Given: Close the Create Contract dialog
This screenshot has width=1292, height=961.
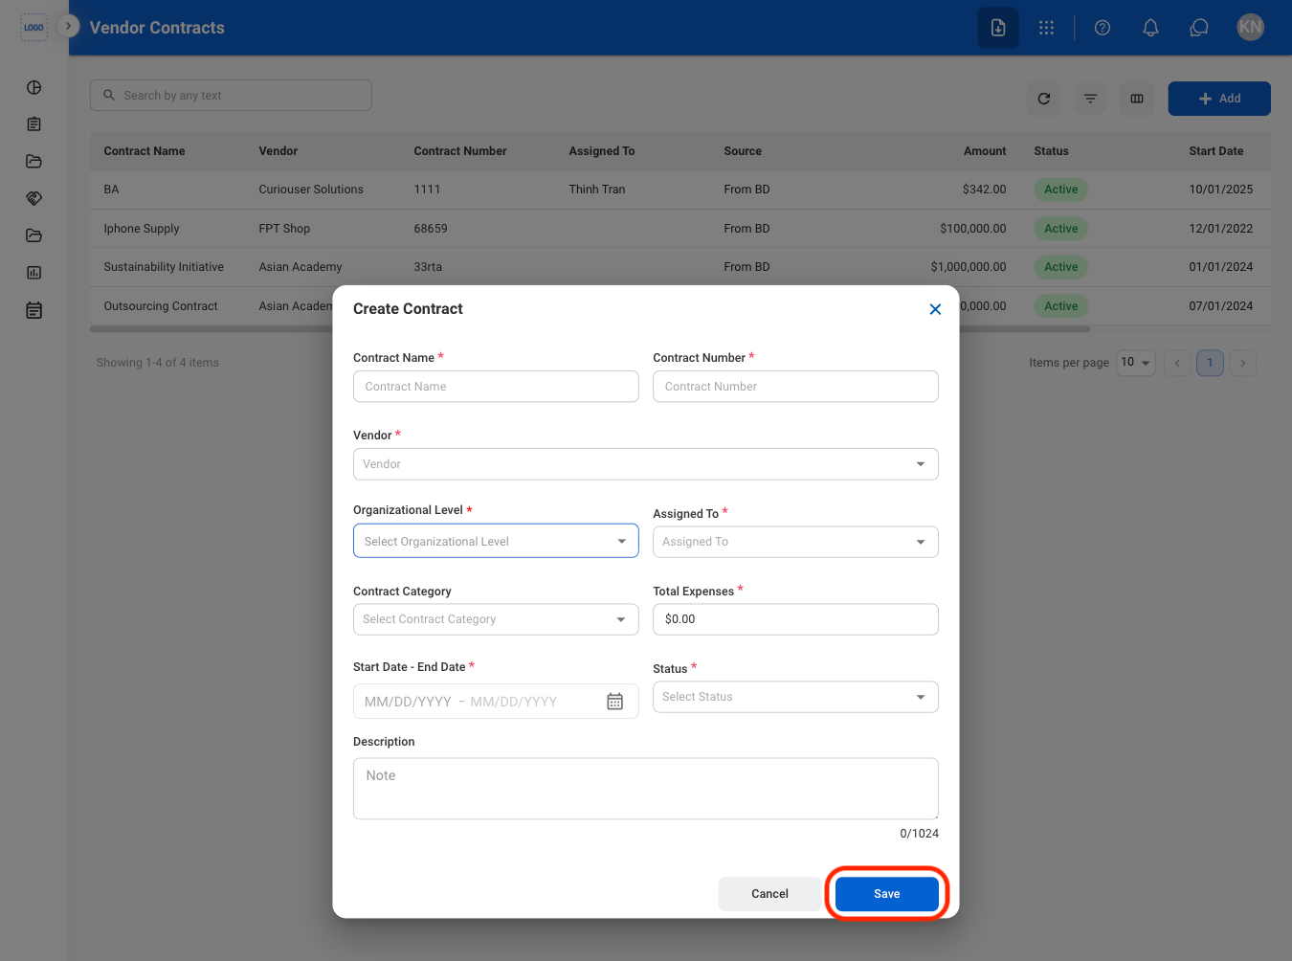Looking at the screenshot, I should point(935,309).
